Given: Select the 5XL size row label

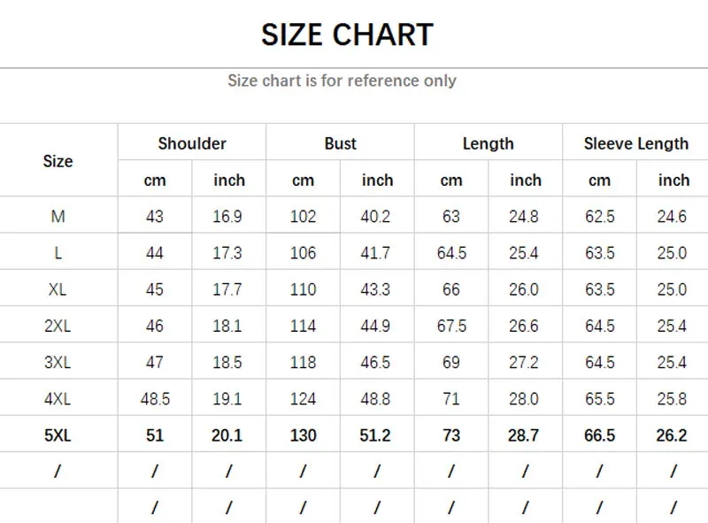Looking at the screenshot, I should pos(58,435).
